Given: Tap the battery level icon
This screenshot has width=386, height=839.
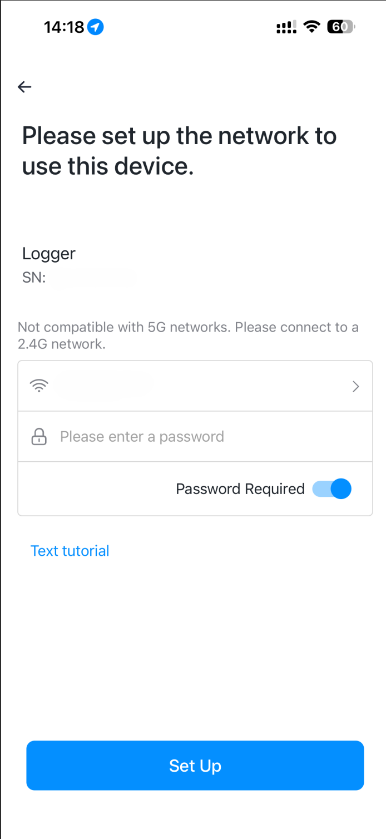Looking at the screenshot, I should tap(340, 27).
